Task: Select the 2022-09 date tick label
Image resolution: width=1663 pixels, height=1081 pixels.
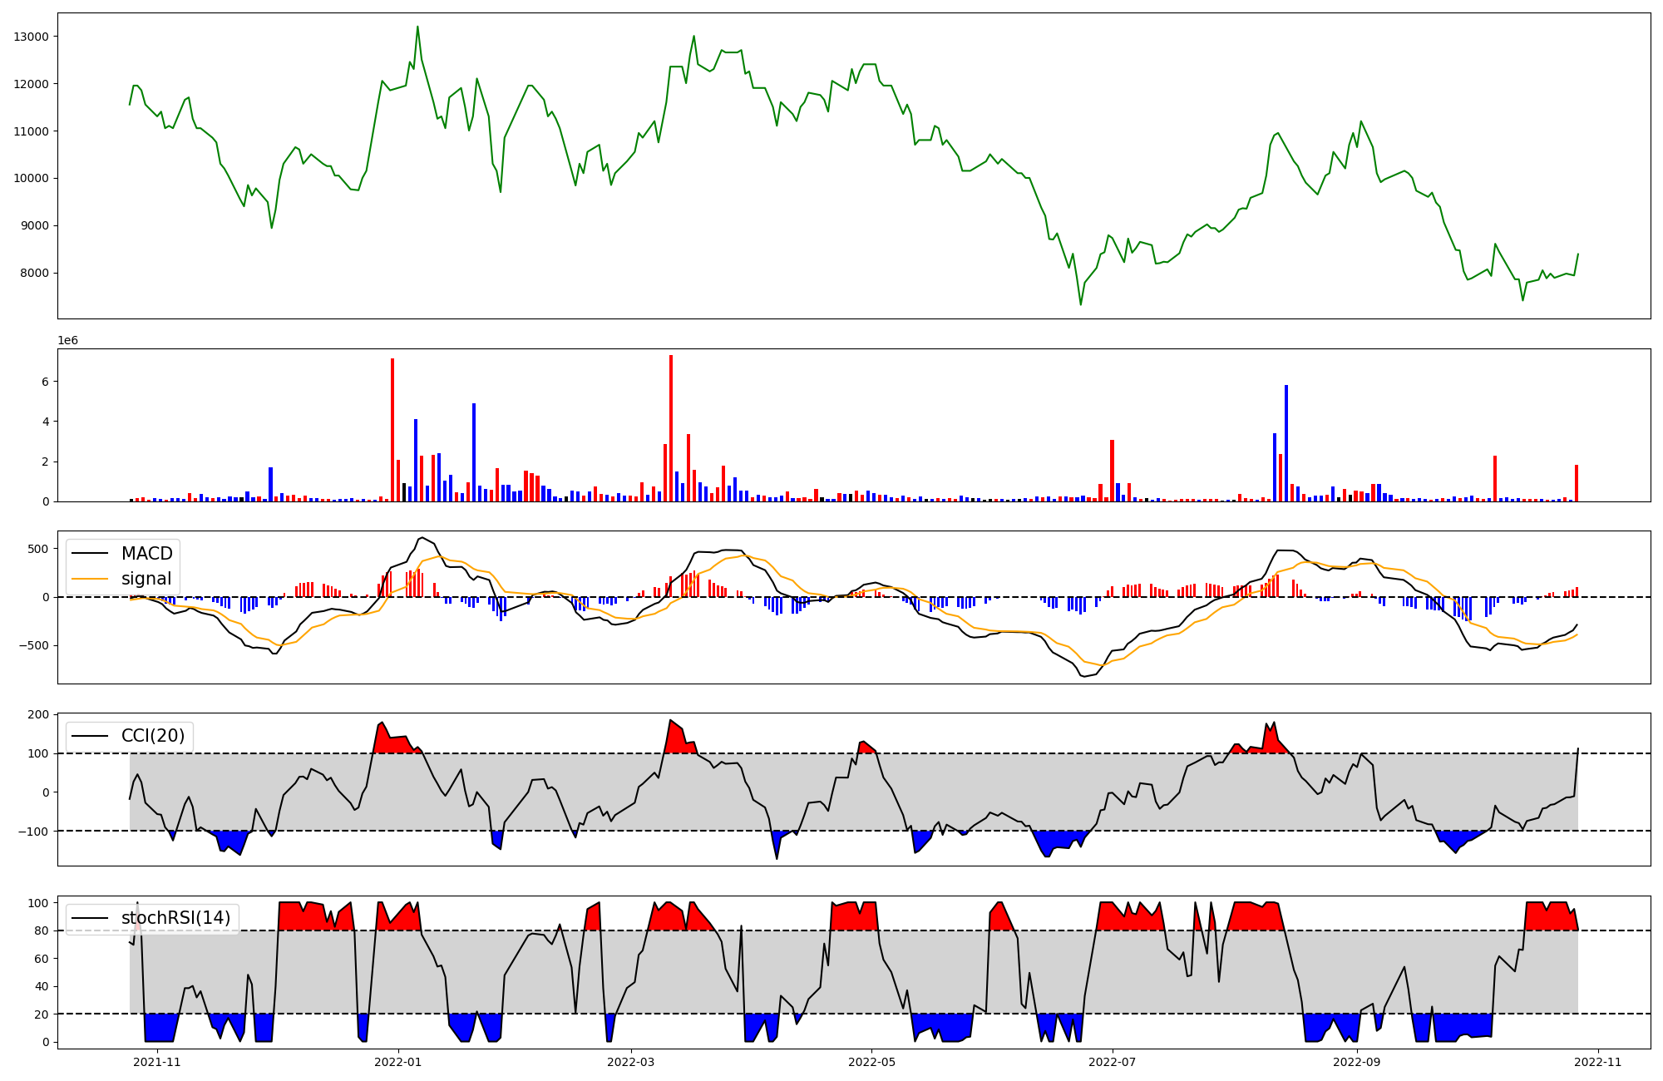Action: tap(1357, 1062)
